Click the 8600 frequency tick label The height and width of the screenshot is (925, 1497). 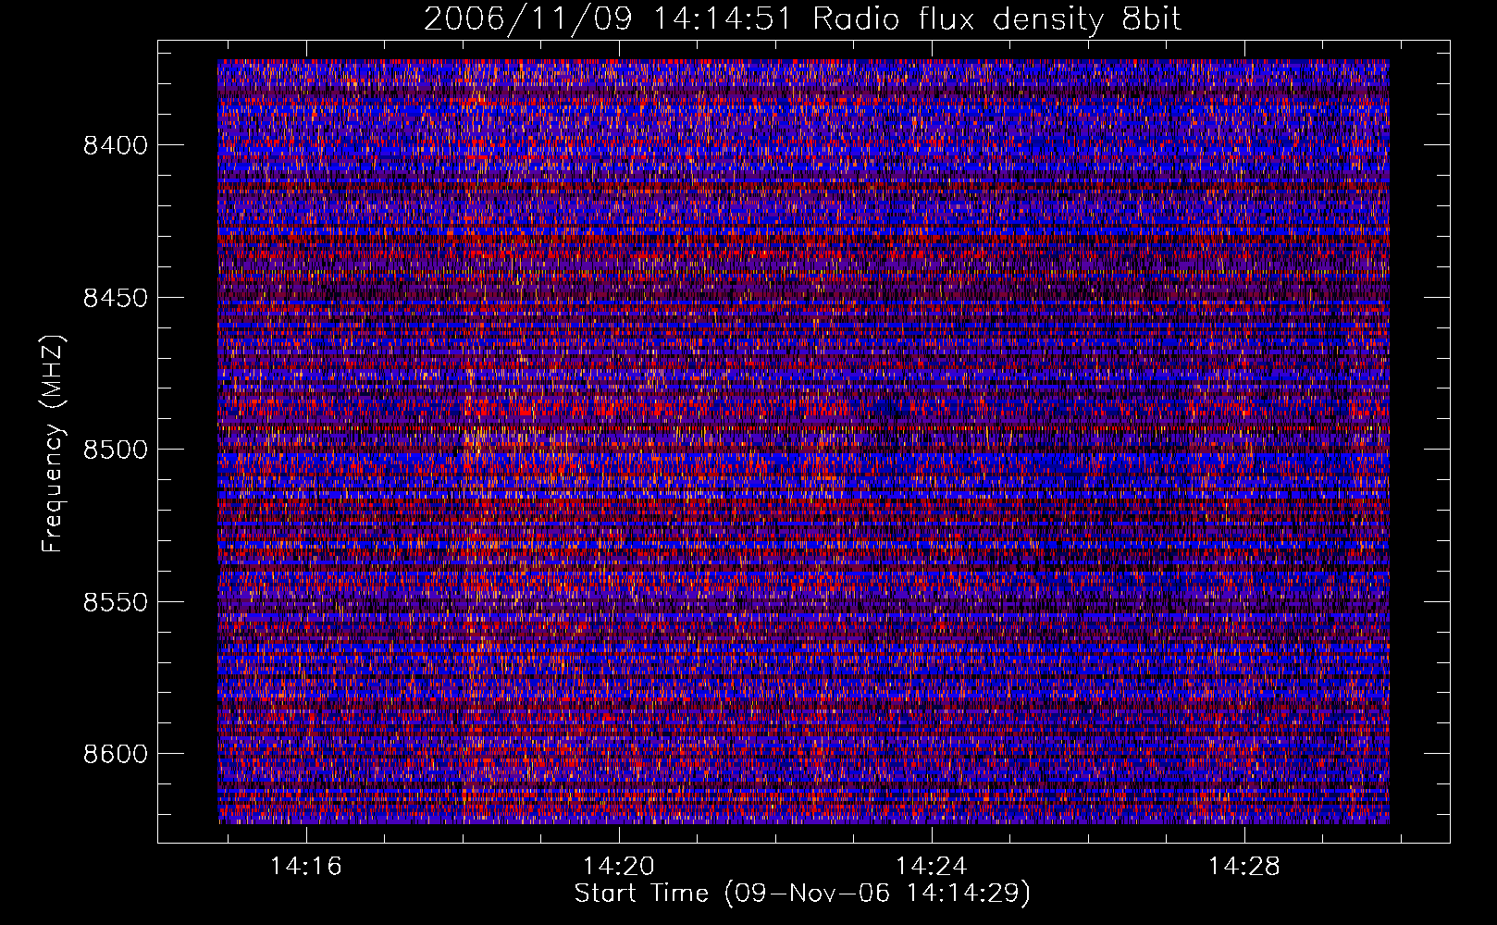tap(116, 754)
